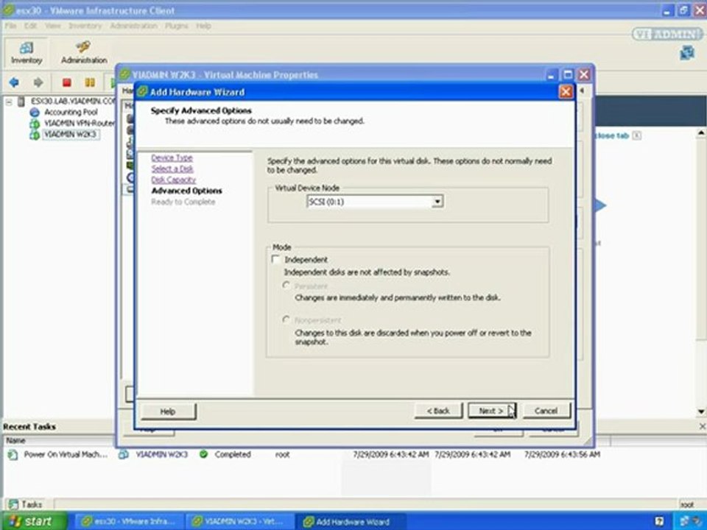Cancel the Add Hardware Wizard
The height and width of the screenshot is (530, 707).
click(546, 411)
